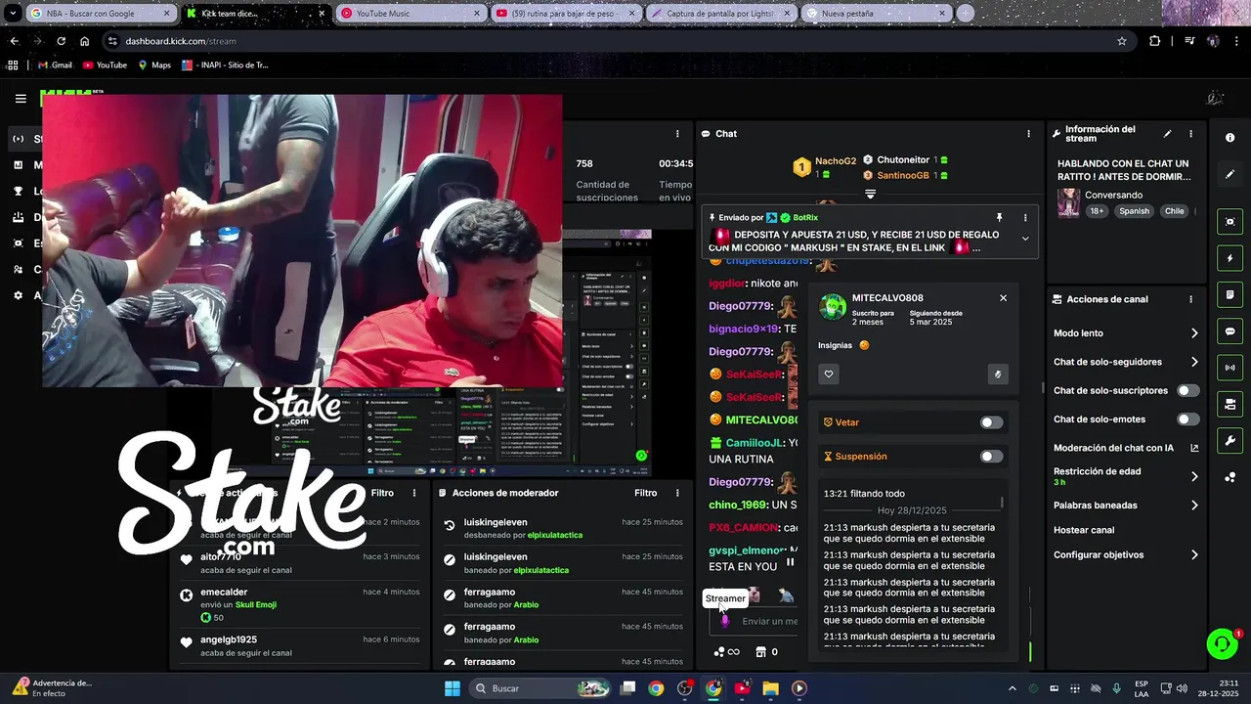The image size is (1251, 704).
Task: Open Chrome extensions puzzle icon
Action: (x=1155, y=41)
